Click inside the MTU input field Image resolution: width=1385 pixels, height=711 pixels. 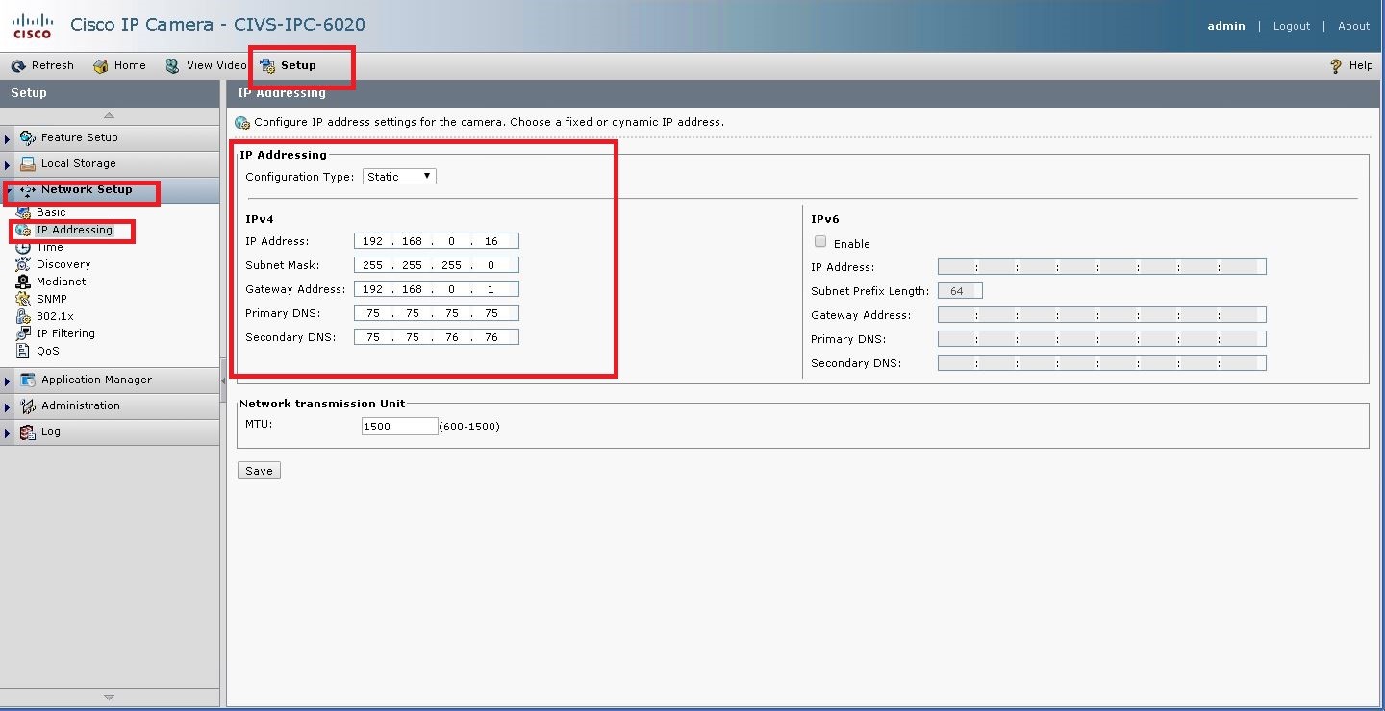(x=398, y=426)
